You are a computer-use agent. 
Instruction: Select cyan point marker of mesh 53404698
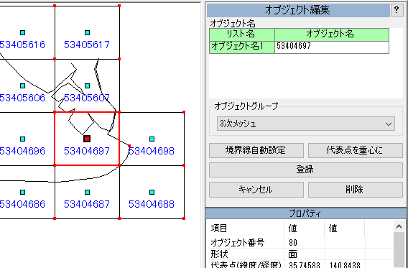(x=152, y=139)
